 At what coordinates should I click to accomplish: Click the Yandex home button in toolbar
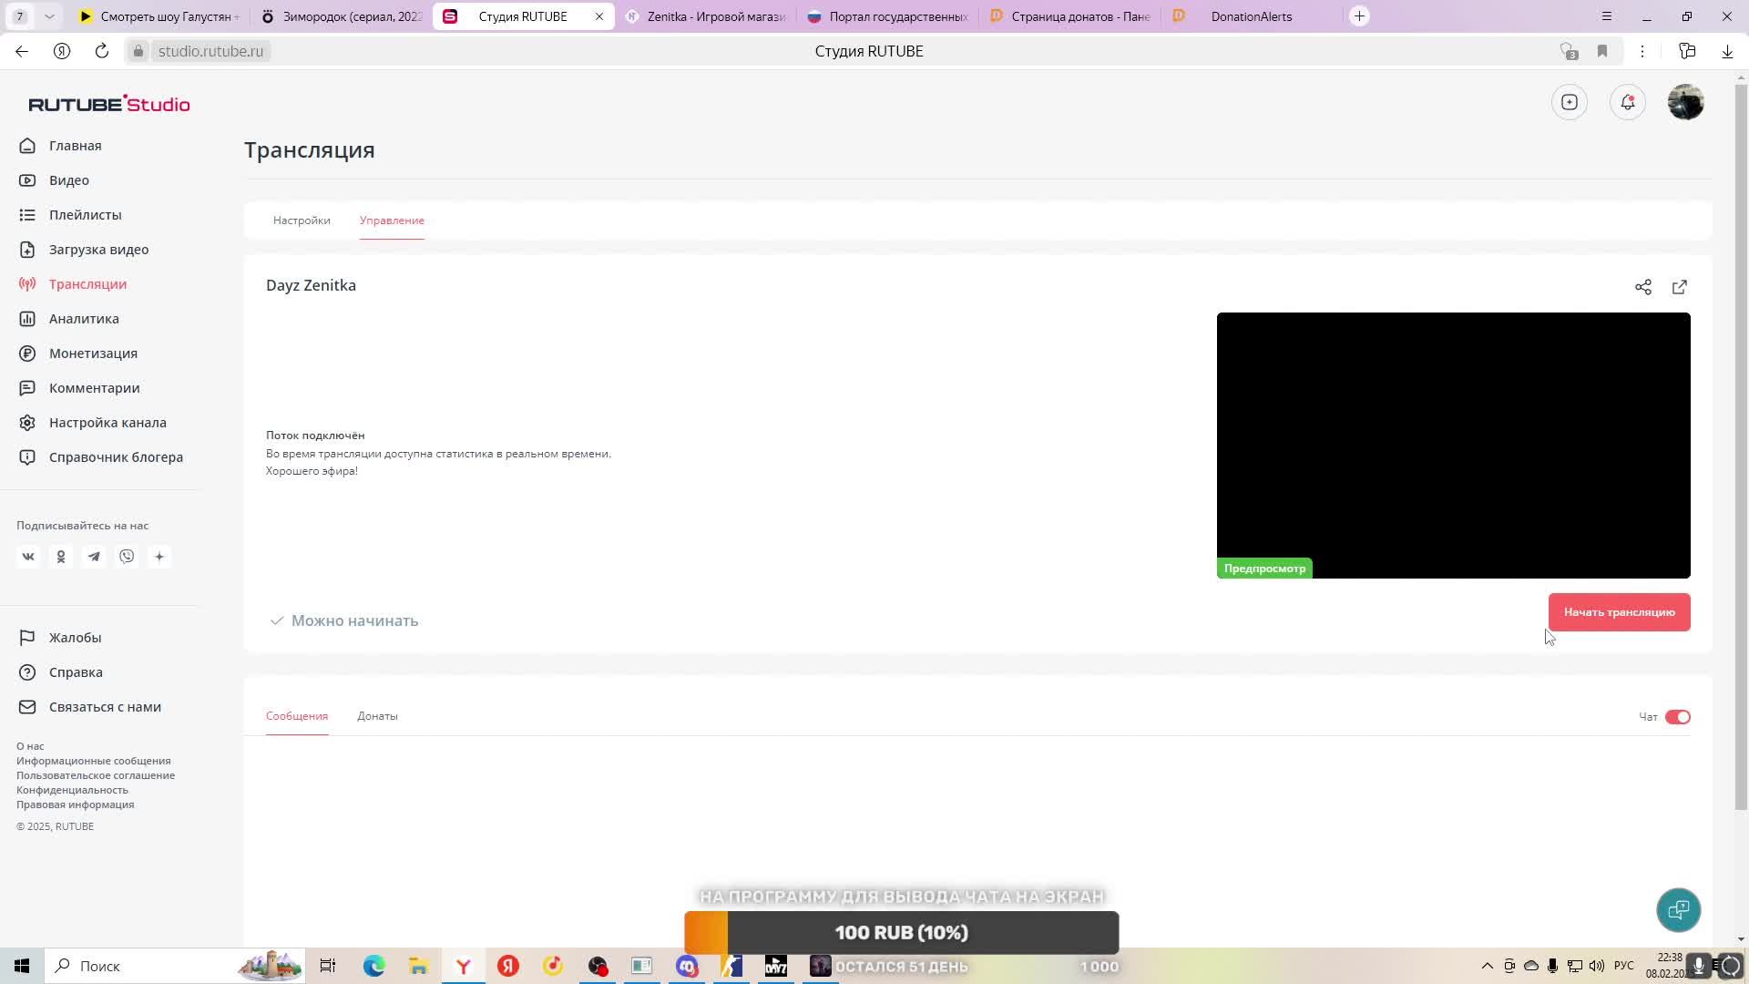(62, 51)
